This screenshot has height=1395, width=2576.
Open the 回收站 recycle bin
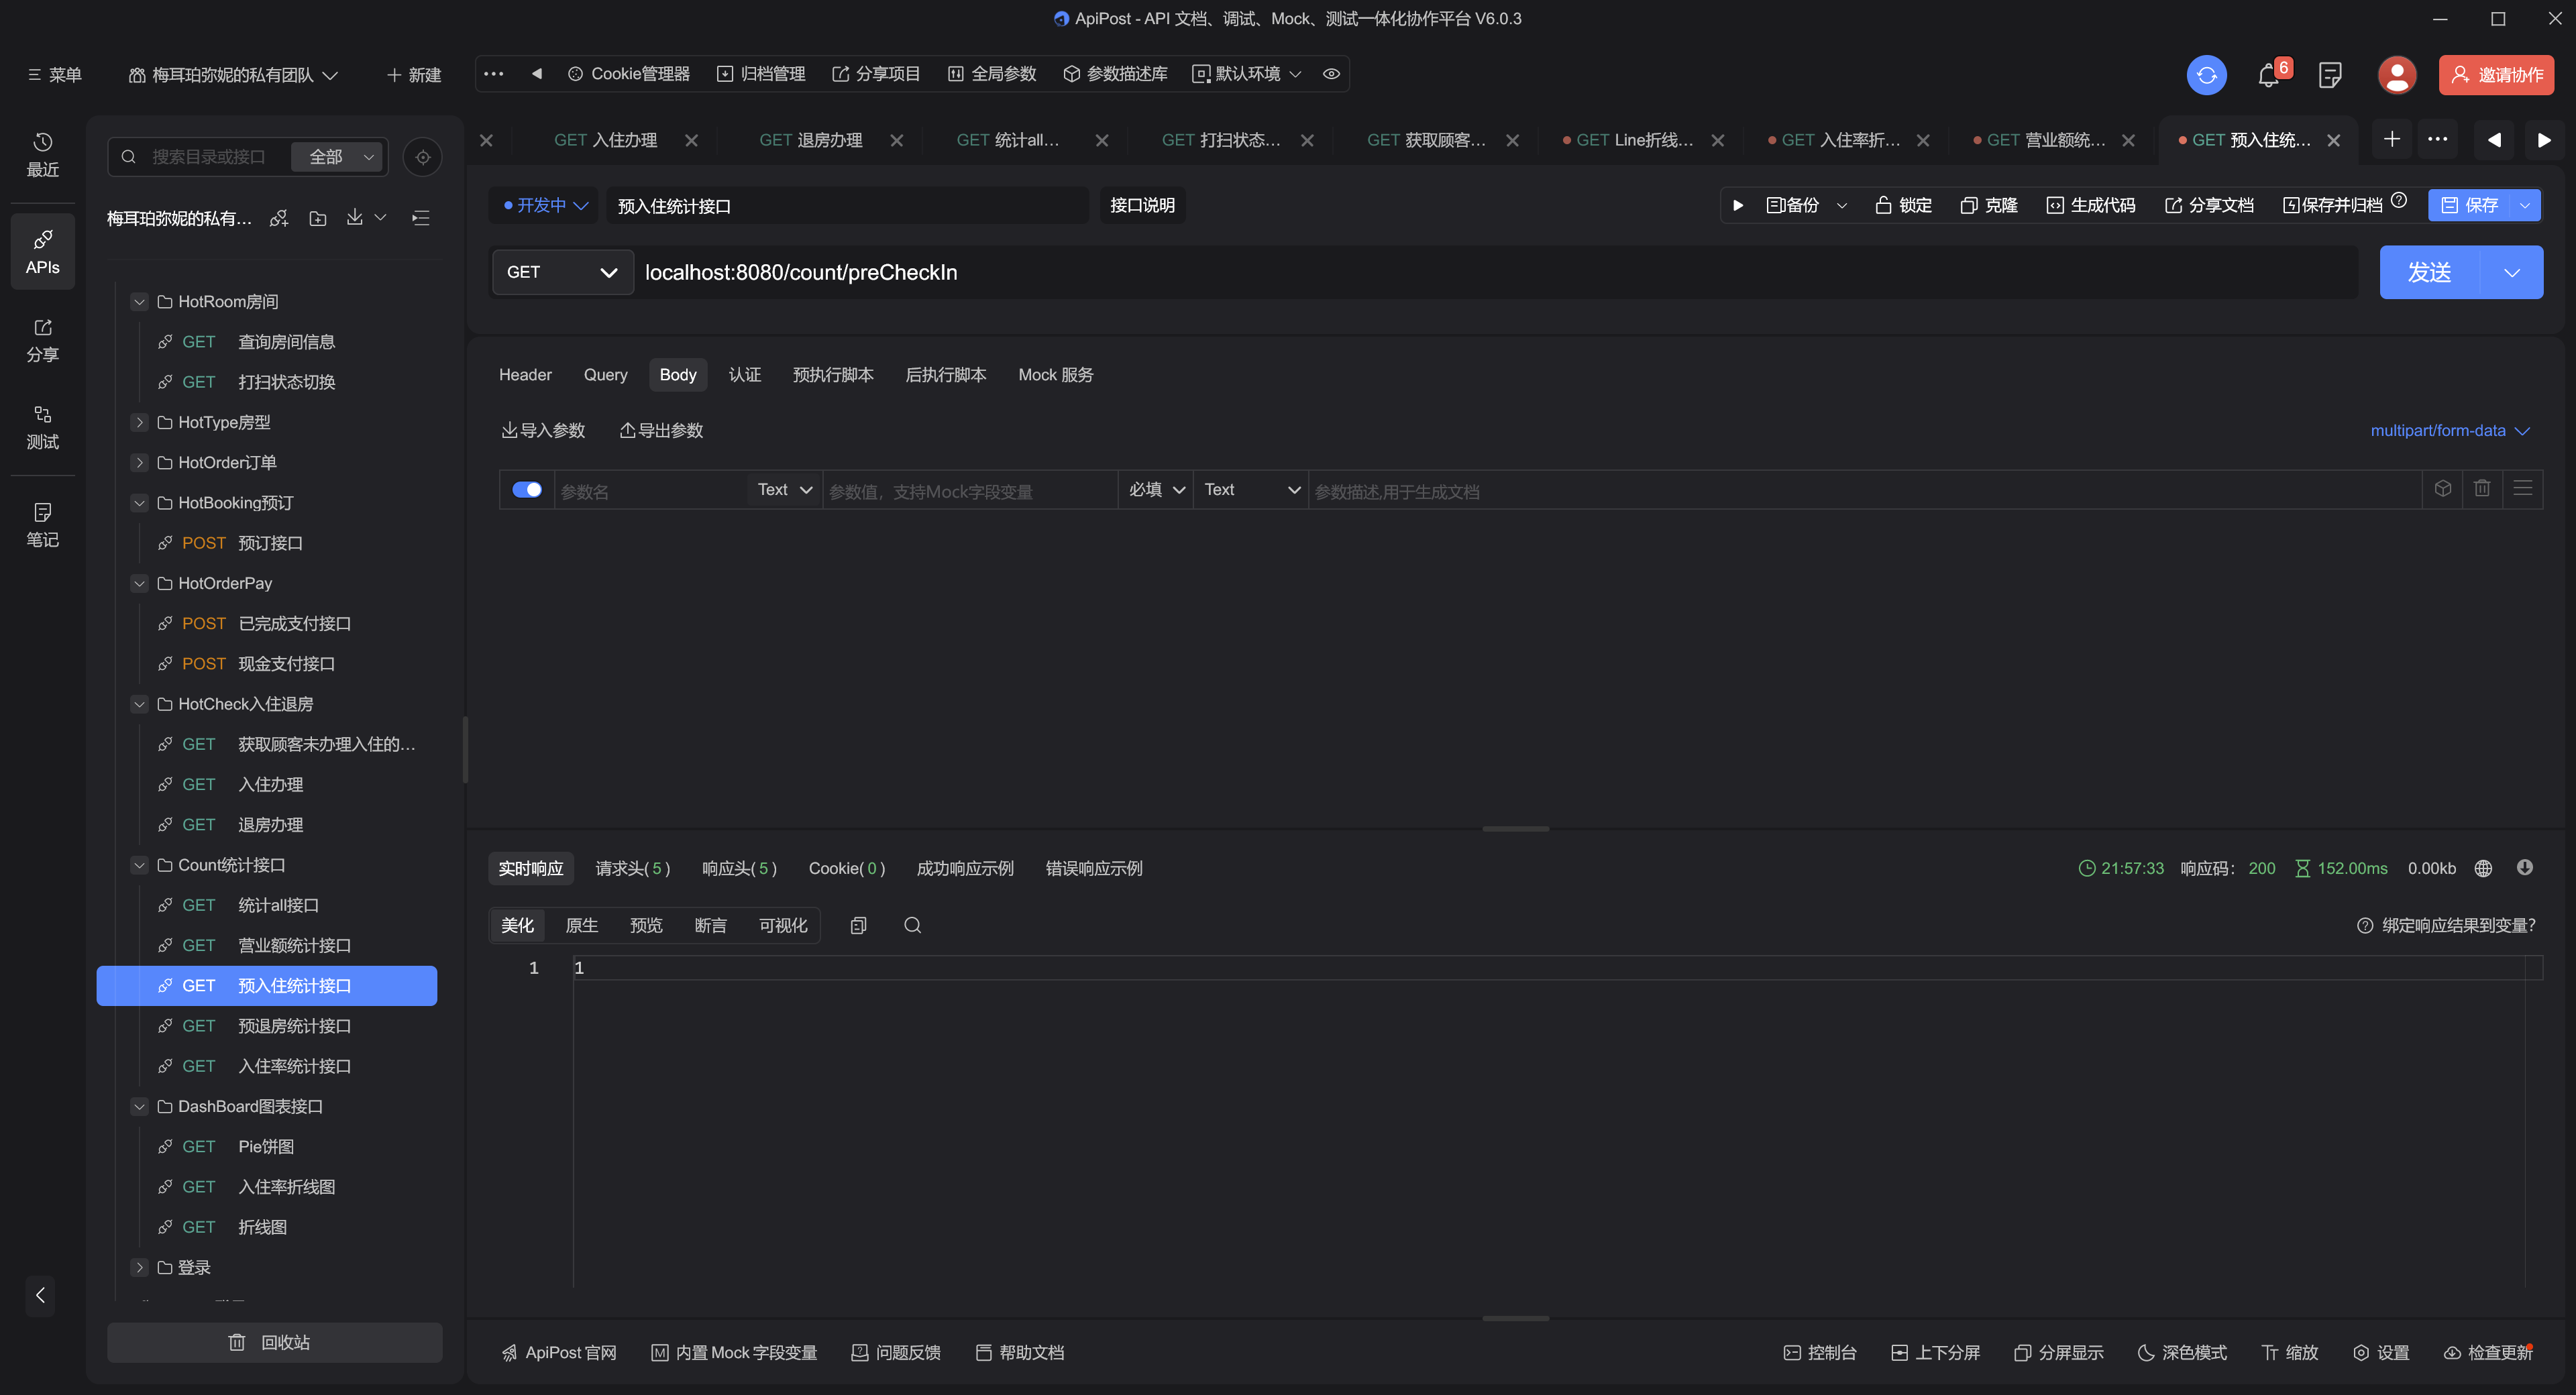[x=274, y=1342]
